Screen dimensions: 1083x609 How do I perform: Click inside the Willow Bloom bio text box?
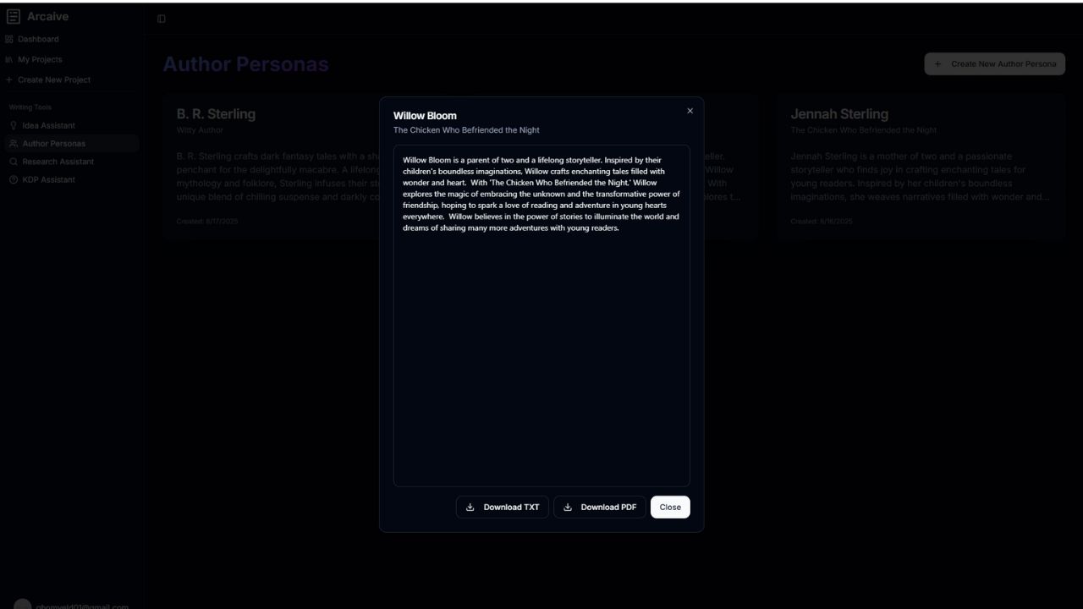tap(541, 315)
